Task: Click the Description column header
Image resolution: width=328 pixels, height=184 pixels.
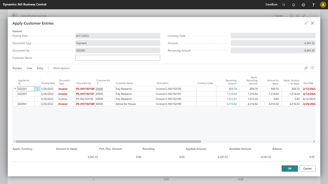Action: pyautogui.click(x=163, y=83)
